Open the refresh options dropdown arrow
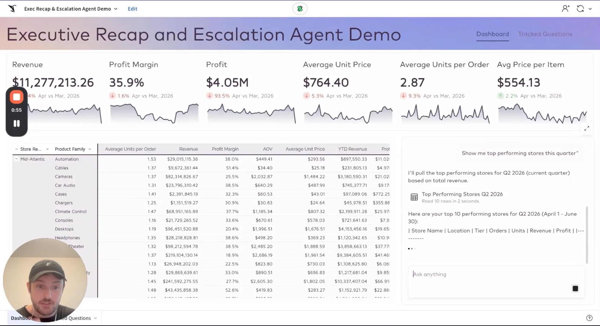The image size is (600, 326). (590, 9)
